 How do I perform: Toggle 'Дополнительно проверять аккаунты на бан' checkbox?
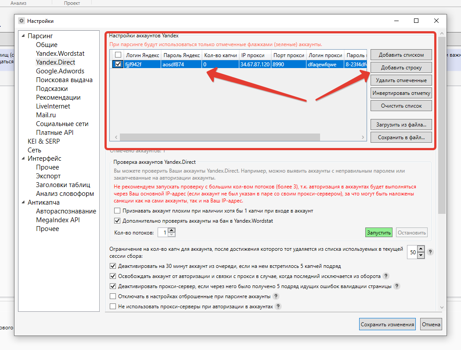tap(117, 221)
